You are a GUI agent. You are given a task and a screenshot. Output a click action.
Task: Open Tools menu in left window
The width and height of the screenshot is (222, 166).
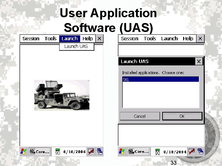point(51,38)
